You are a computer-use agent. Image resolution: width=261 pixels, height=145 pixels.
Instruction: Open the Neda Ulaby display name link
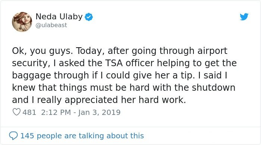tap(59, 17)
